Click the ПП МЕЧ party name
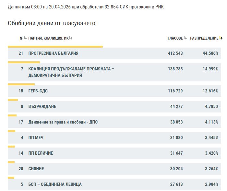This screenshot has width=227, height=191. click(36, 137)
